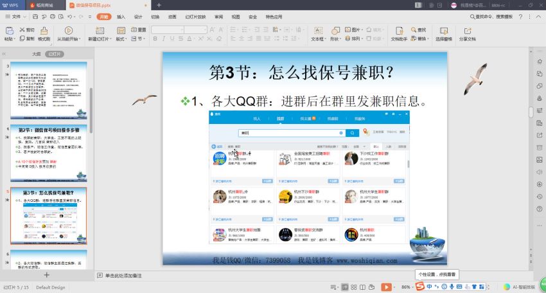Toggle Italic formatting
546x293 pixels.
pos(164,39)
